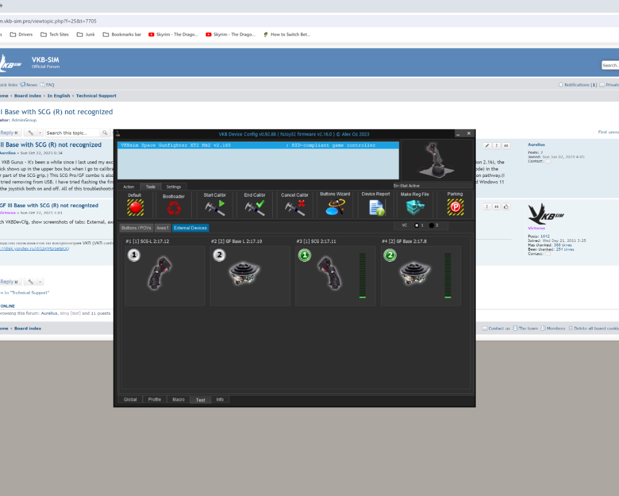619x496 pixels.
Task: Select VC option 1 radio button
Action: [x=417, y=225]
